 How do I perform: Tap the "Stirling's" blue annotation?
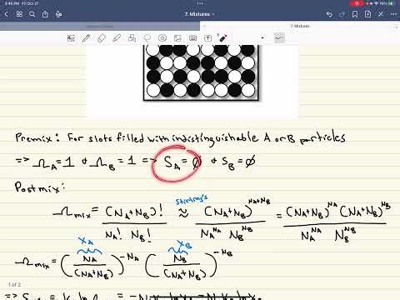click(192, 199)
